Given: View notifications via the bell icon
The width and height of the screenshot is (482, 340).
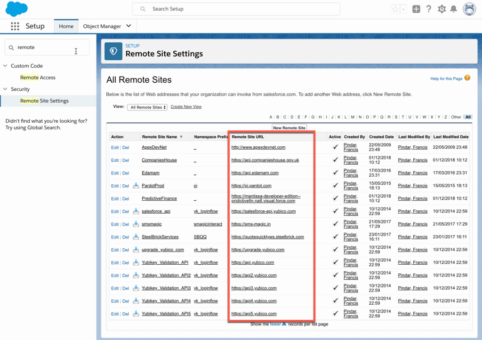Looking at the screenshot, I should click(454, 8).
